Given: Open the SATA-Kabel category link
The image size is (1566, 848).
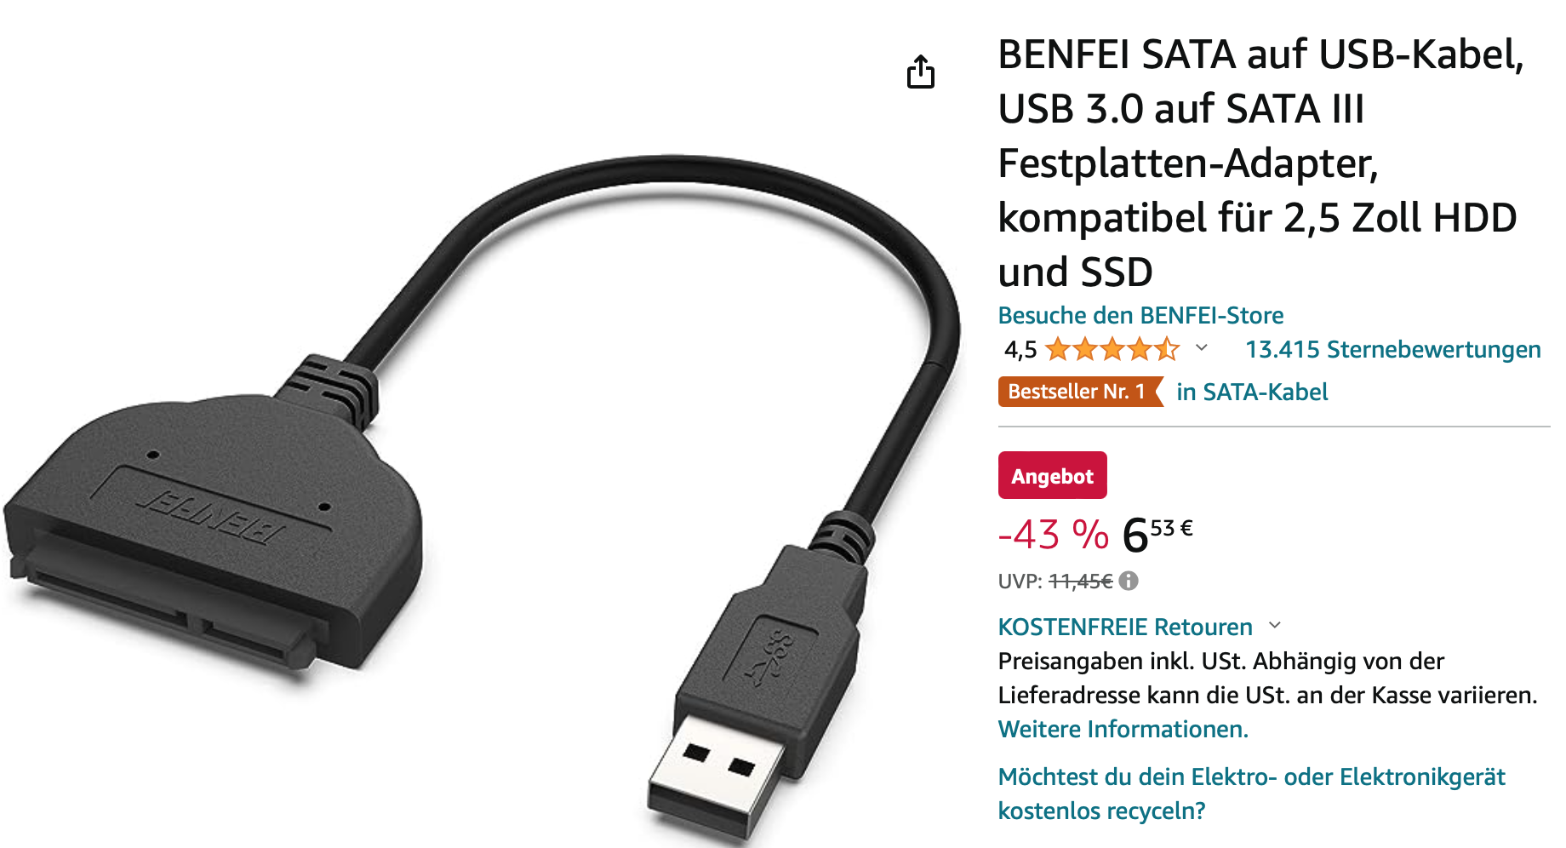Looking at the screenshot, I should pos(1252,392).
